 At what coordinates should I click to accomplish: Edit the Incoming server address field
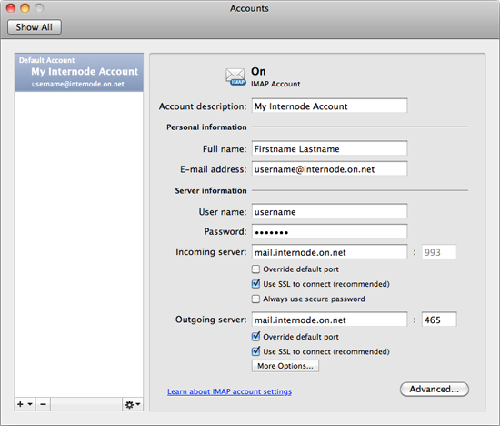(x=329, y=252)
